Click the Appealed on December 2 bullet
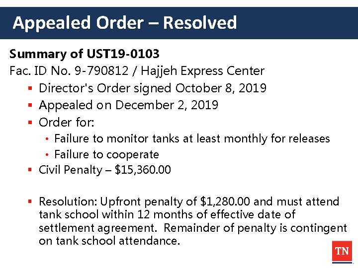Screen dimensions: 358x268 (x=128, y=105)
